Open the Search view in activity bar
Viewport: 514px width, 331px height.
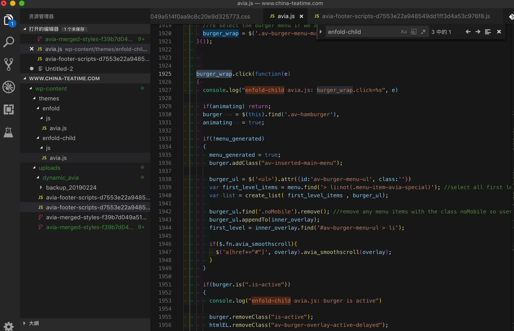(x=9, y=42)
